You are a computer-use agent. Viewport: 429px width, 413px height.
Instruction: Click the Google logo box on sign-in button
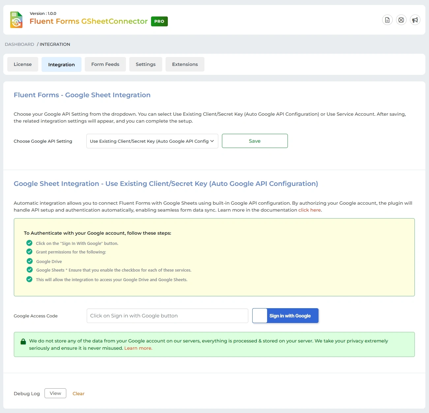[260, 316]
